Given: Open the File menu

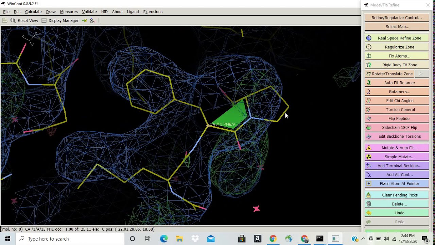Looking at the screenshot, I should [6, 12].
